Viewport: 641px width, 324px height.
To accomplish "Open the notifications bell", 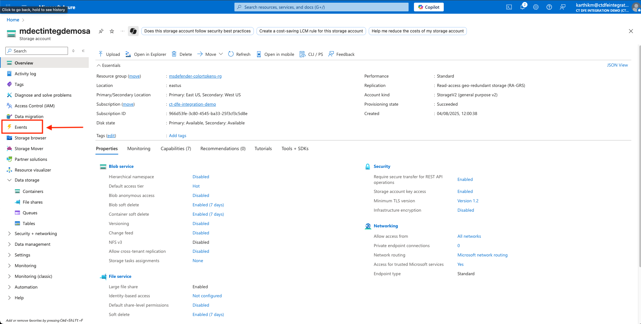I will click(x=522, y=7).
